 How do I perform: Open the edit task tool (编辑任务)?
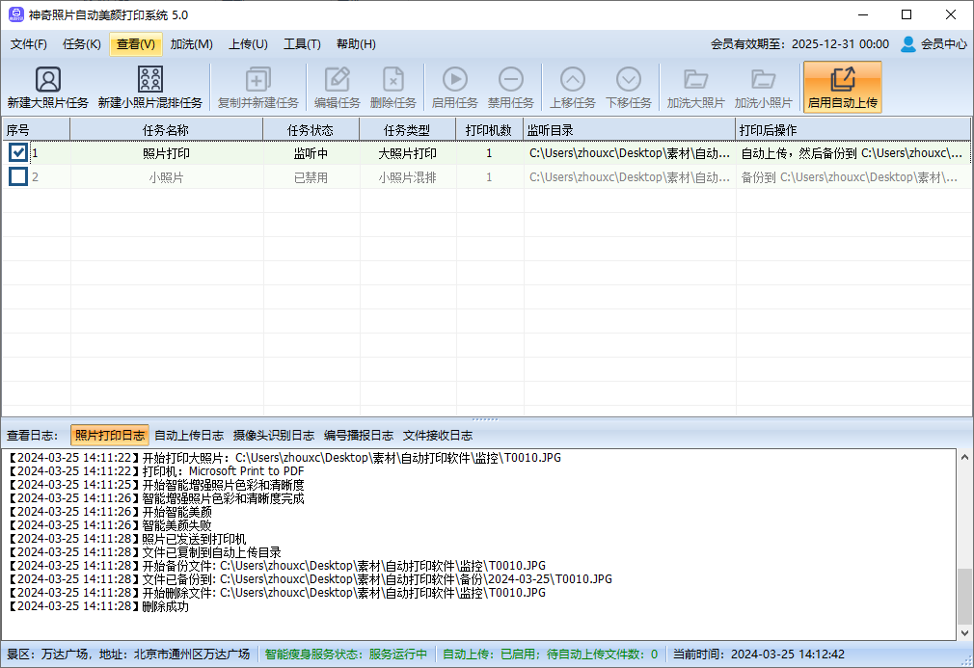(336, 85)
